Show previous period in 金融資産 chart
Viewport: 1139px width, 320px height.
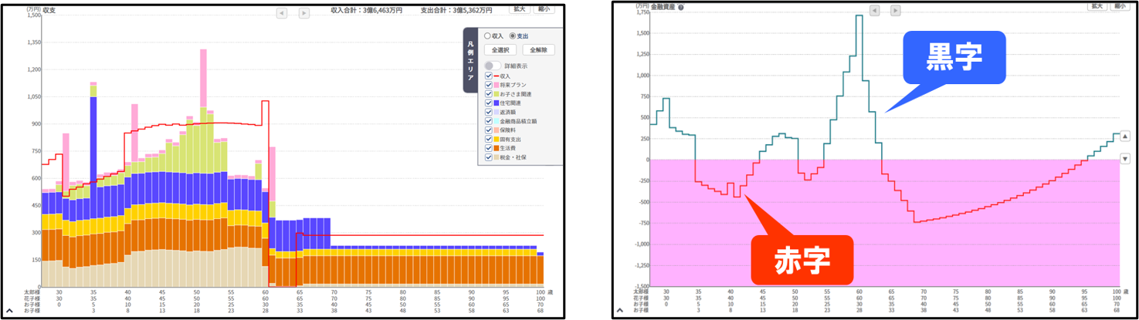tap(874, 11)
